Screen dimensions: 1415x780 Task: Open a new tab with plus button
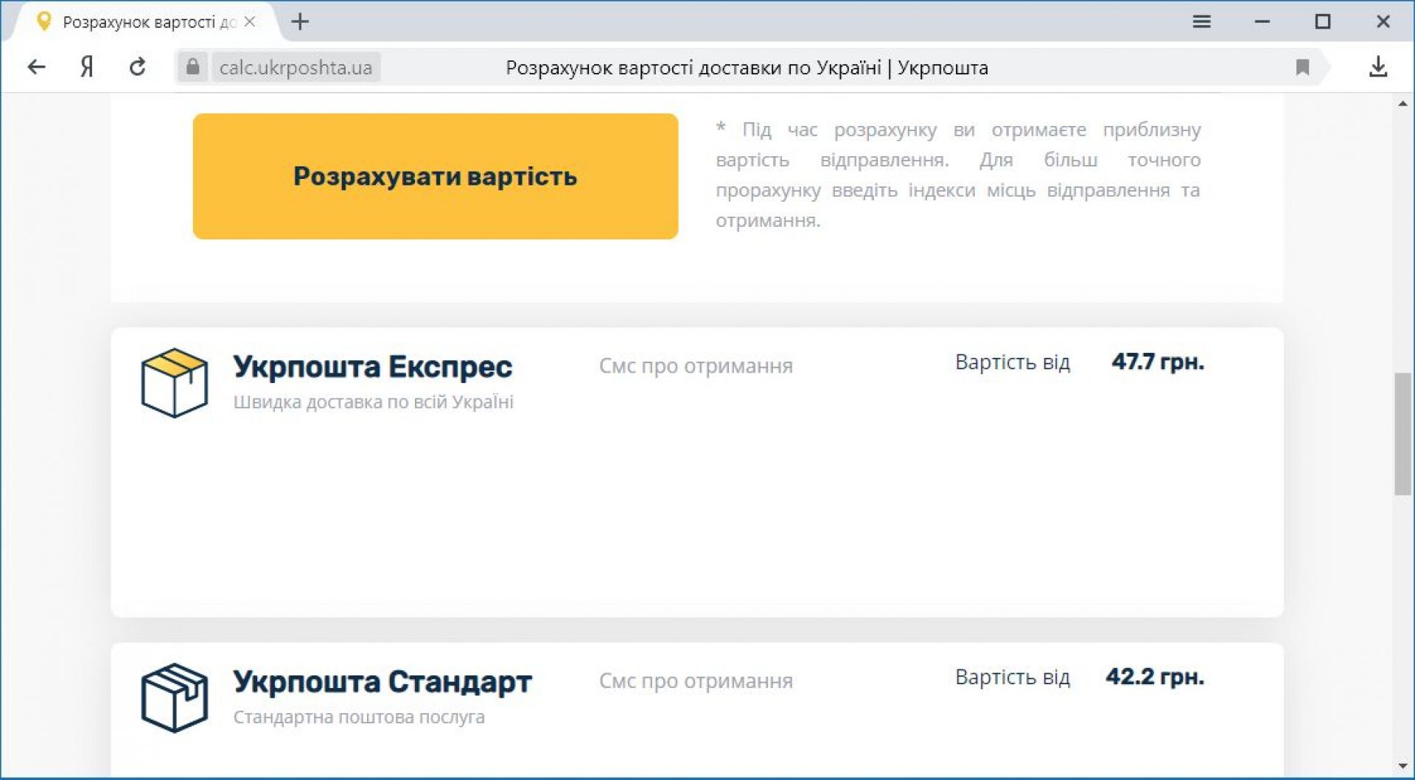click(x=300, y=22)
